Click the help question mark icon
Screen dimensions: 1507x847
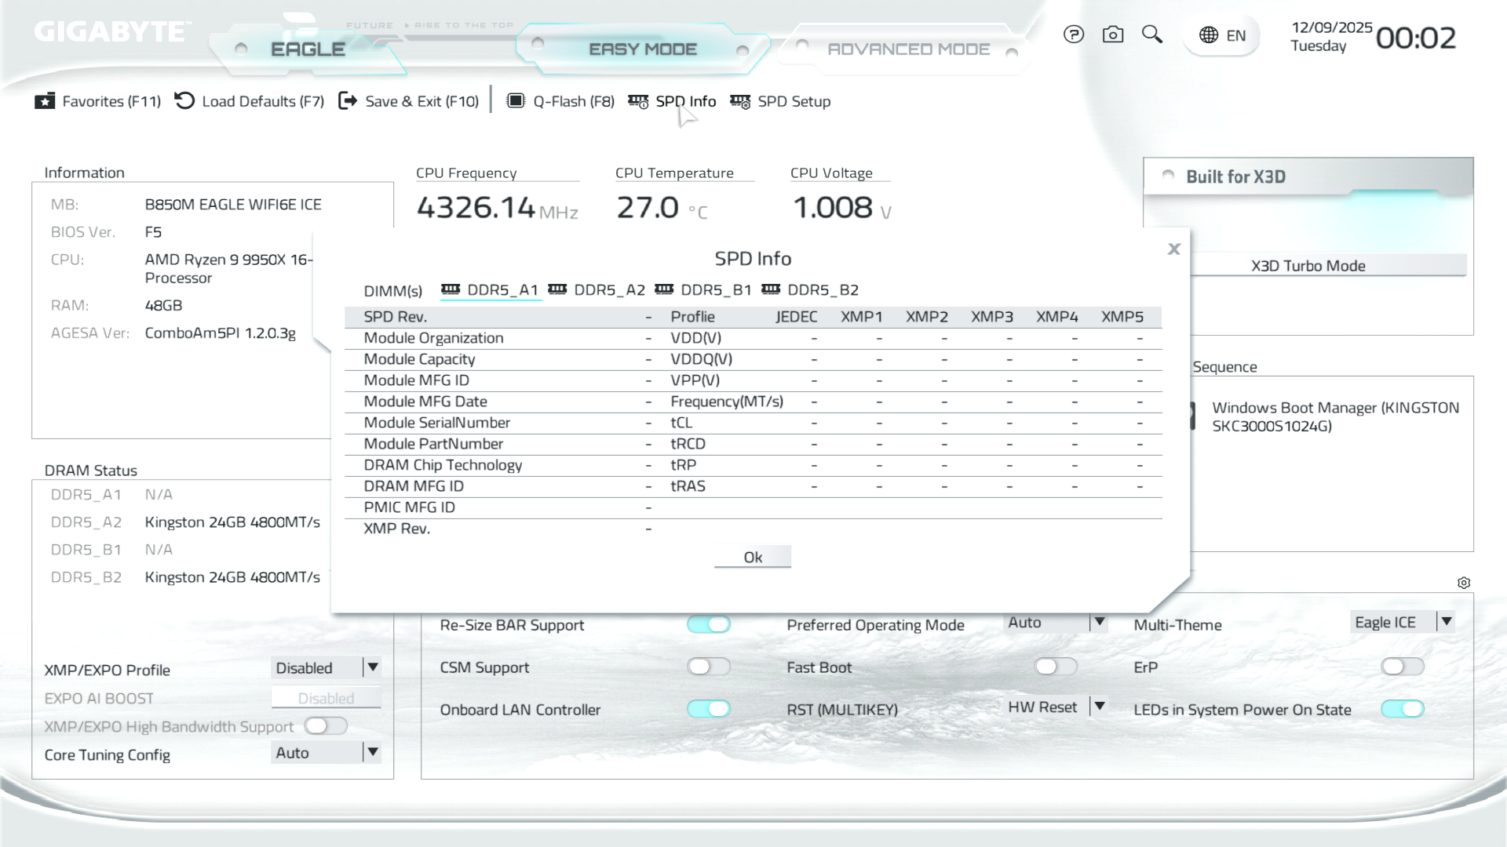tap(1073, 35)
